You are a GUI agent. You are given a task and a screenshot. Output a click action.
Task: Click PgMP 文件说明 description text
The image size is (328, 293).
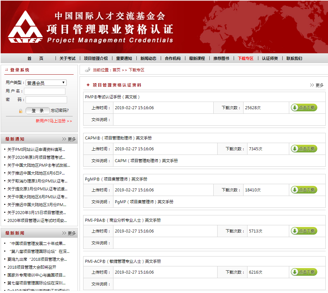tap(144, 202)
